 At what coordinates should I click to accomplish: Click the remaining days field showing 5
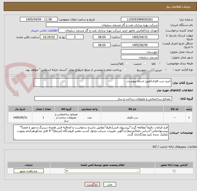75,37
